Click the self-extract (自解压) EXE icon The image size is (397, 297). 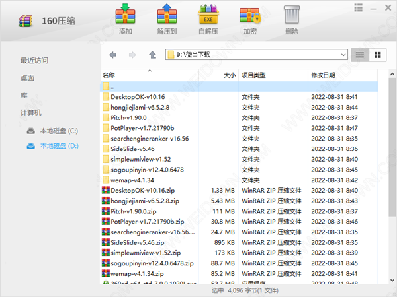tap(208, 15)
